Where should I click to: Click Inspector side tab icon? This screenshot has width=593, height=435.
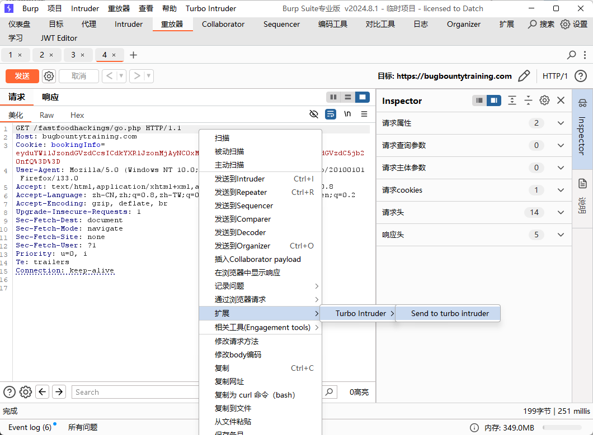tap(582, 103)
